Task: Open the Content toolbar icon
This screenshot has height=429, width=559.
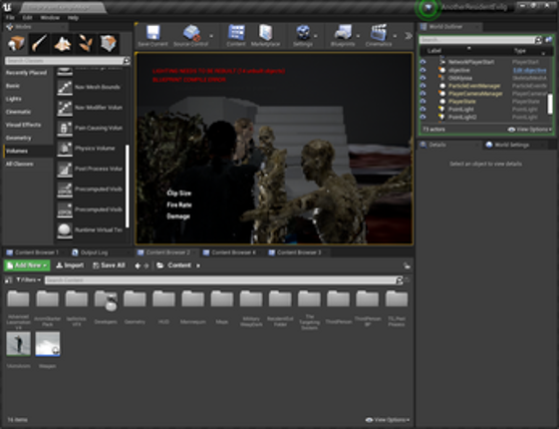Action: (236, 33)
